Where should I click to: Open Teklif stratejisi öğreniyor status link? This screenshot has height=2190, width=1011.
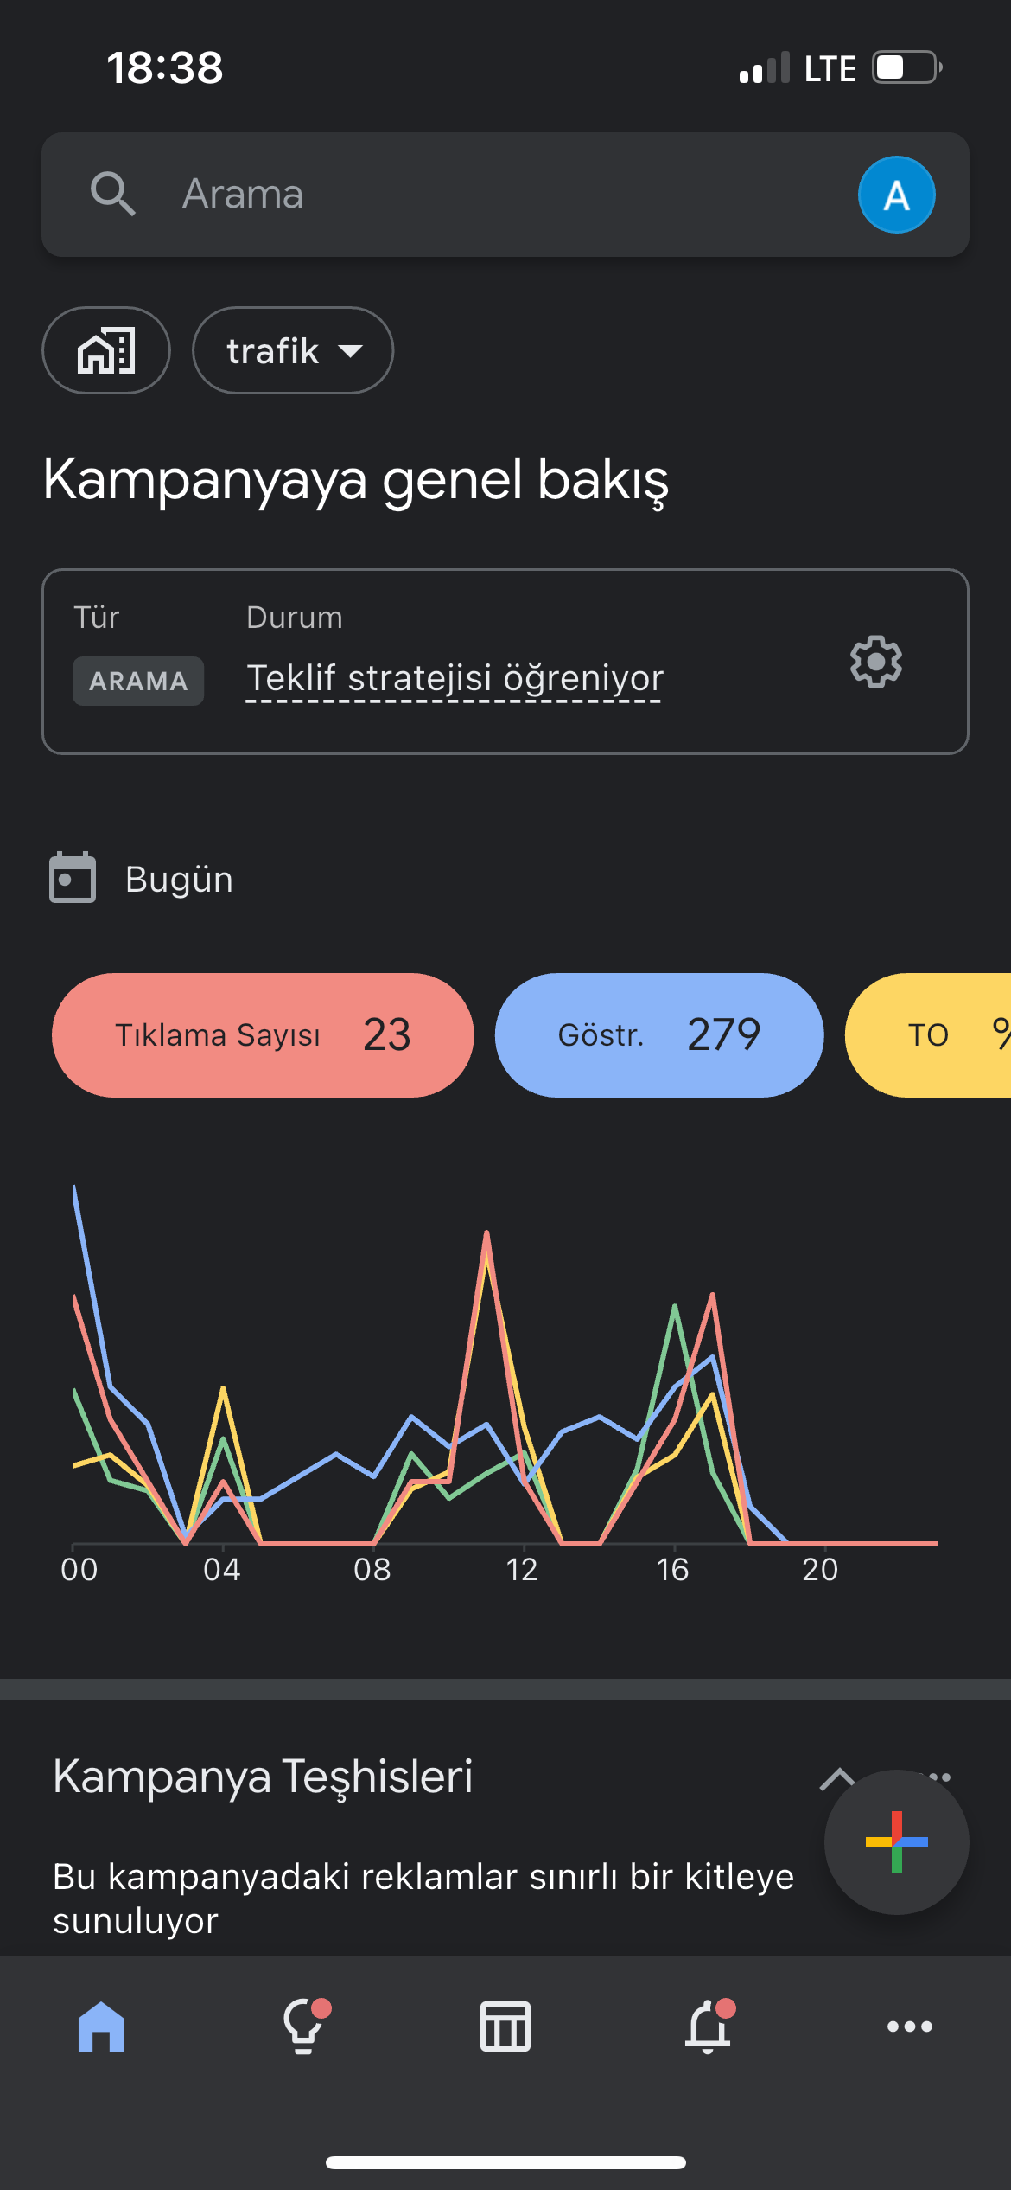click(455, 679)
